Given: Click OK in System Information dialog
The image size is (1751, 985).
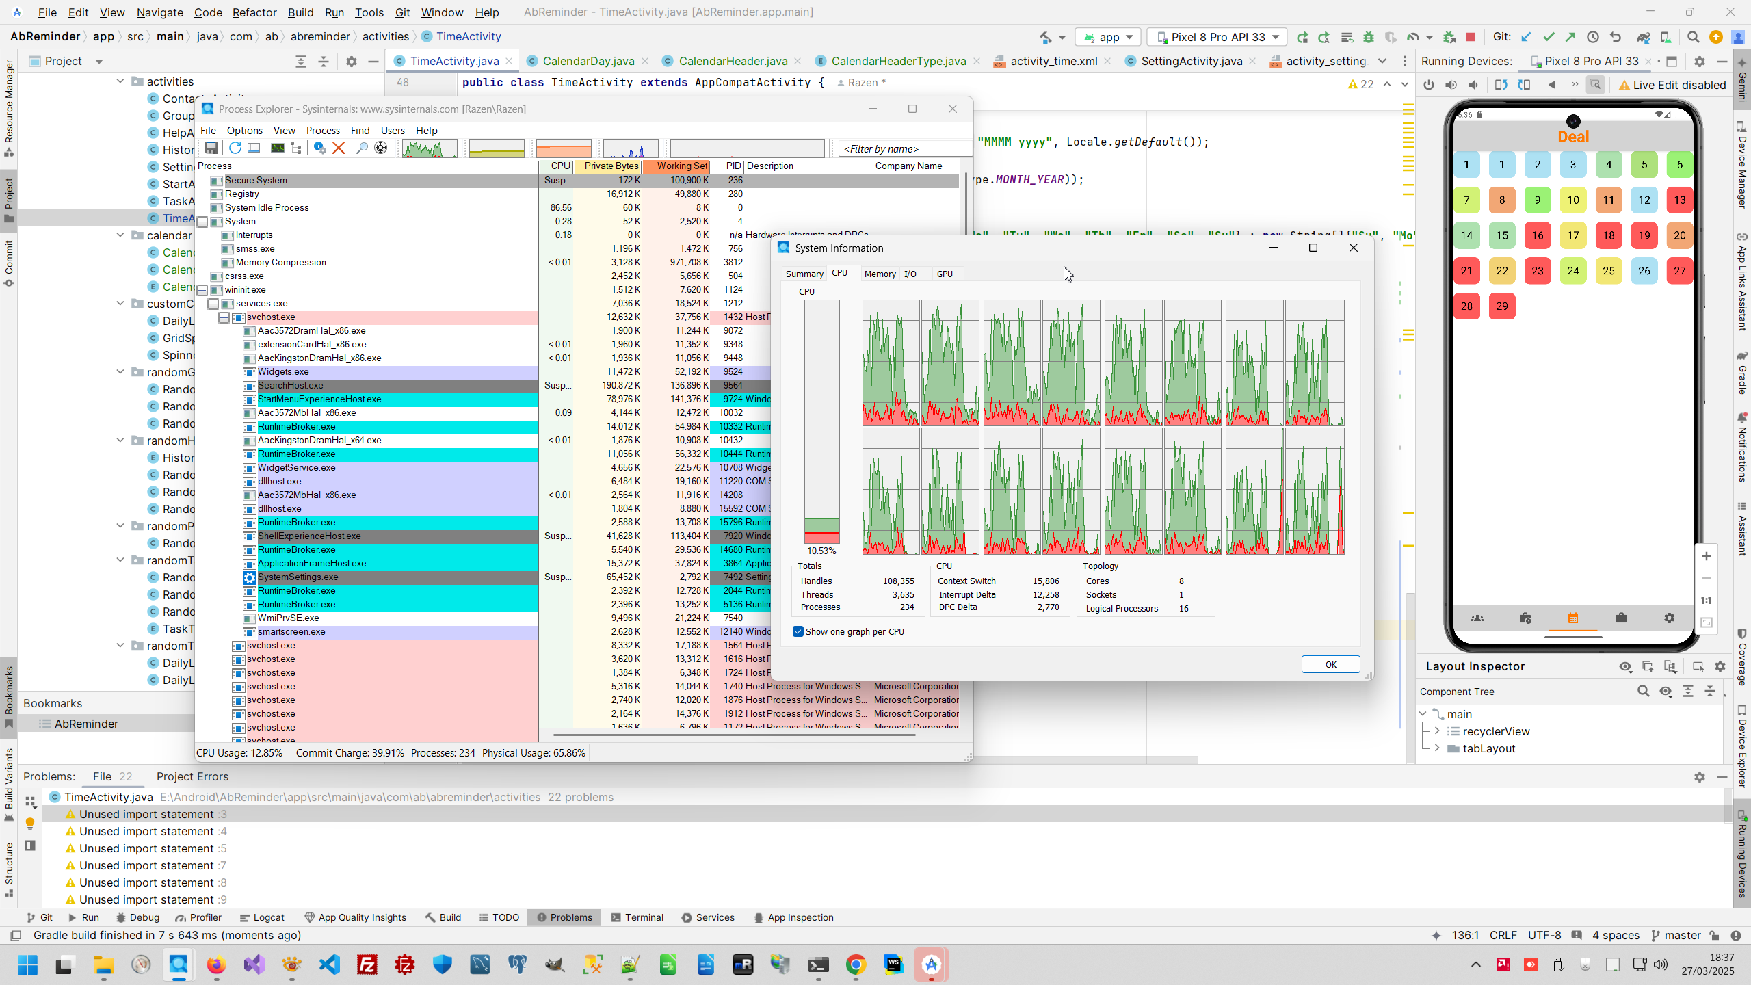Looking at the screenshot, I should [x=1330, y=664].
